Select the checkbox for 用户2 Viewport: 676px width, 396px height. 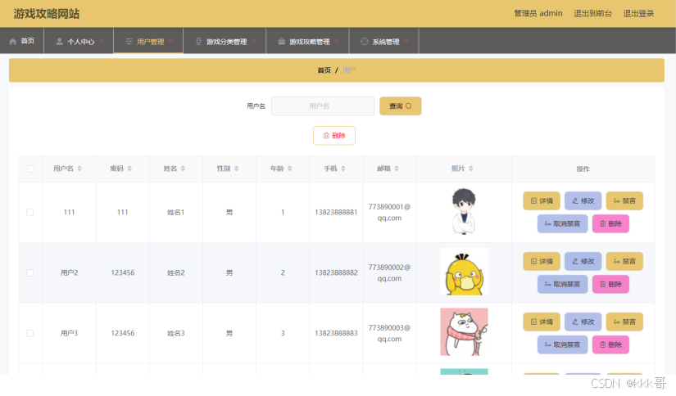[29, 273]
